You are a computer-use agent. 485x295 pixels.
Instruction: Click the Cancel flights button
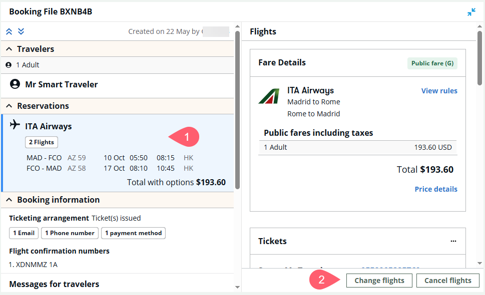[448, 281]
